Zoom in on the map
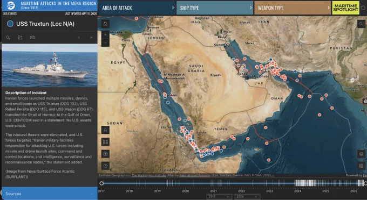 (x=105, y=35)
